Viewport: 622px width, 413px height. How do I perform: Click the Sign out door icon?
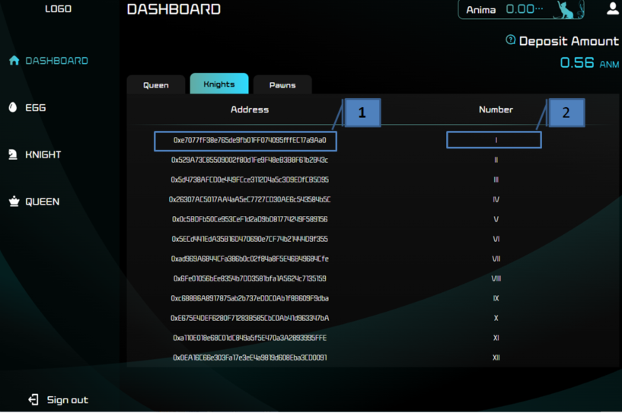[x=33, y=399]
